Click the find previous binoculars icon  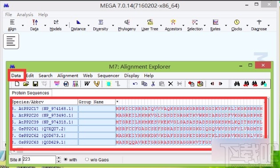point(246,83)
